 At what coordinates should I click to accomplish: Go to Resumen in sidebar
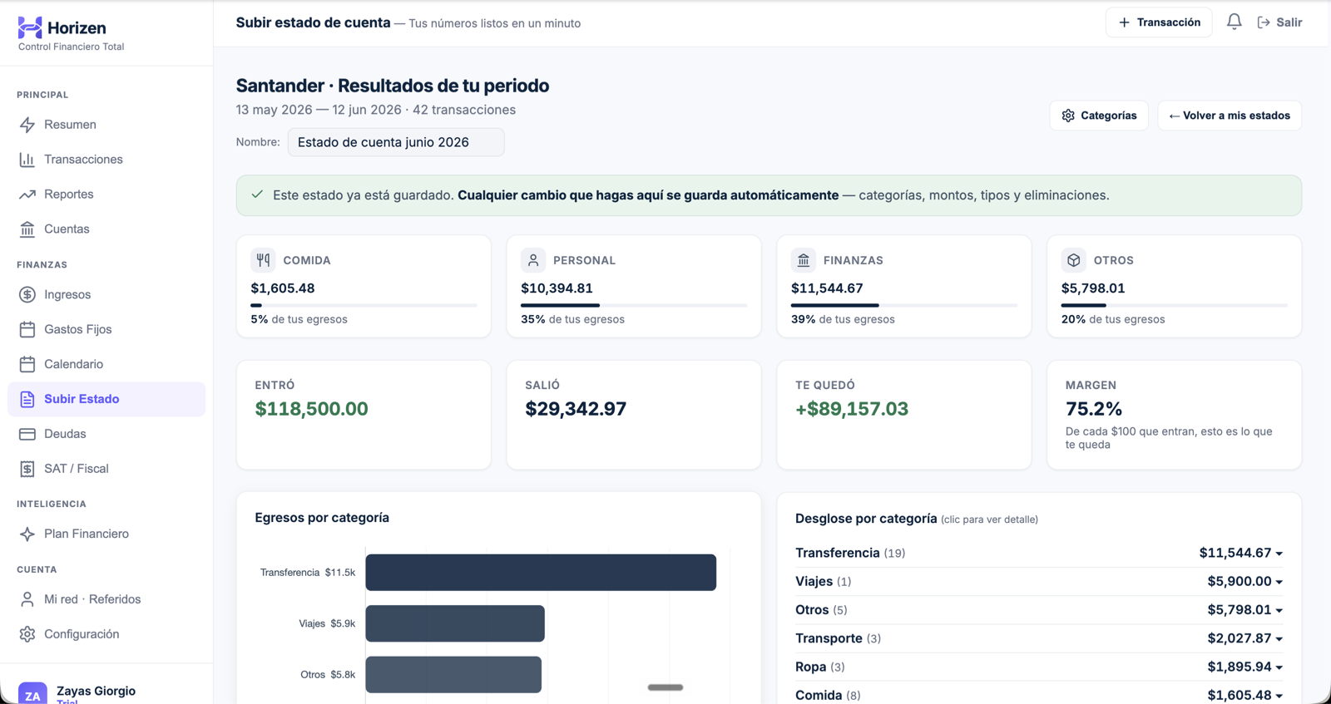(106, 125)
